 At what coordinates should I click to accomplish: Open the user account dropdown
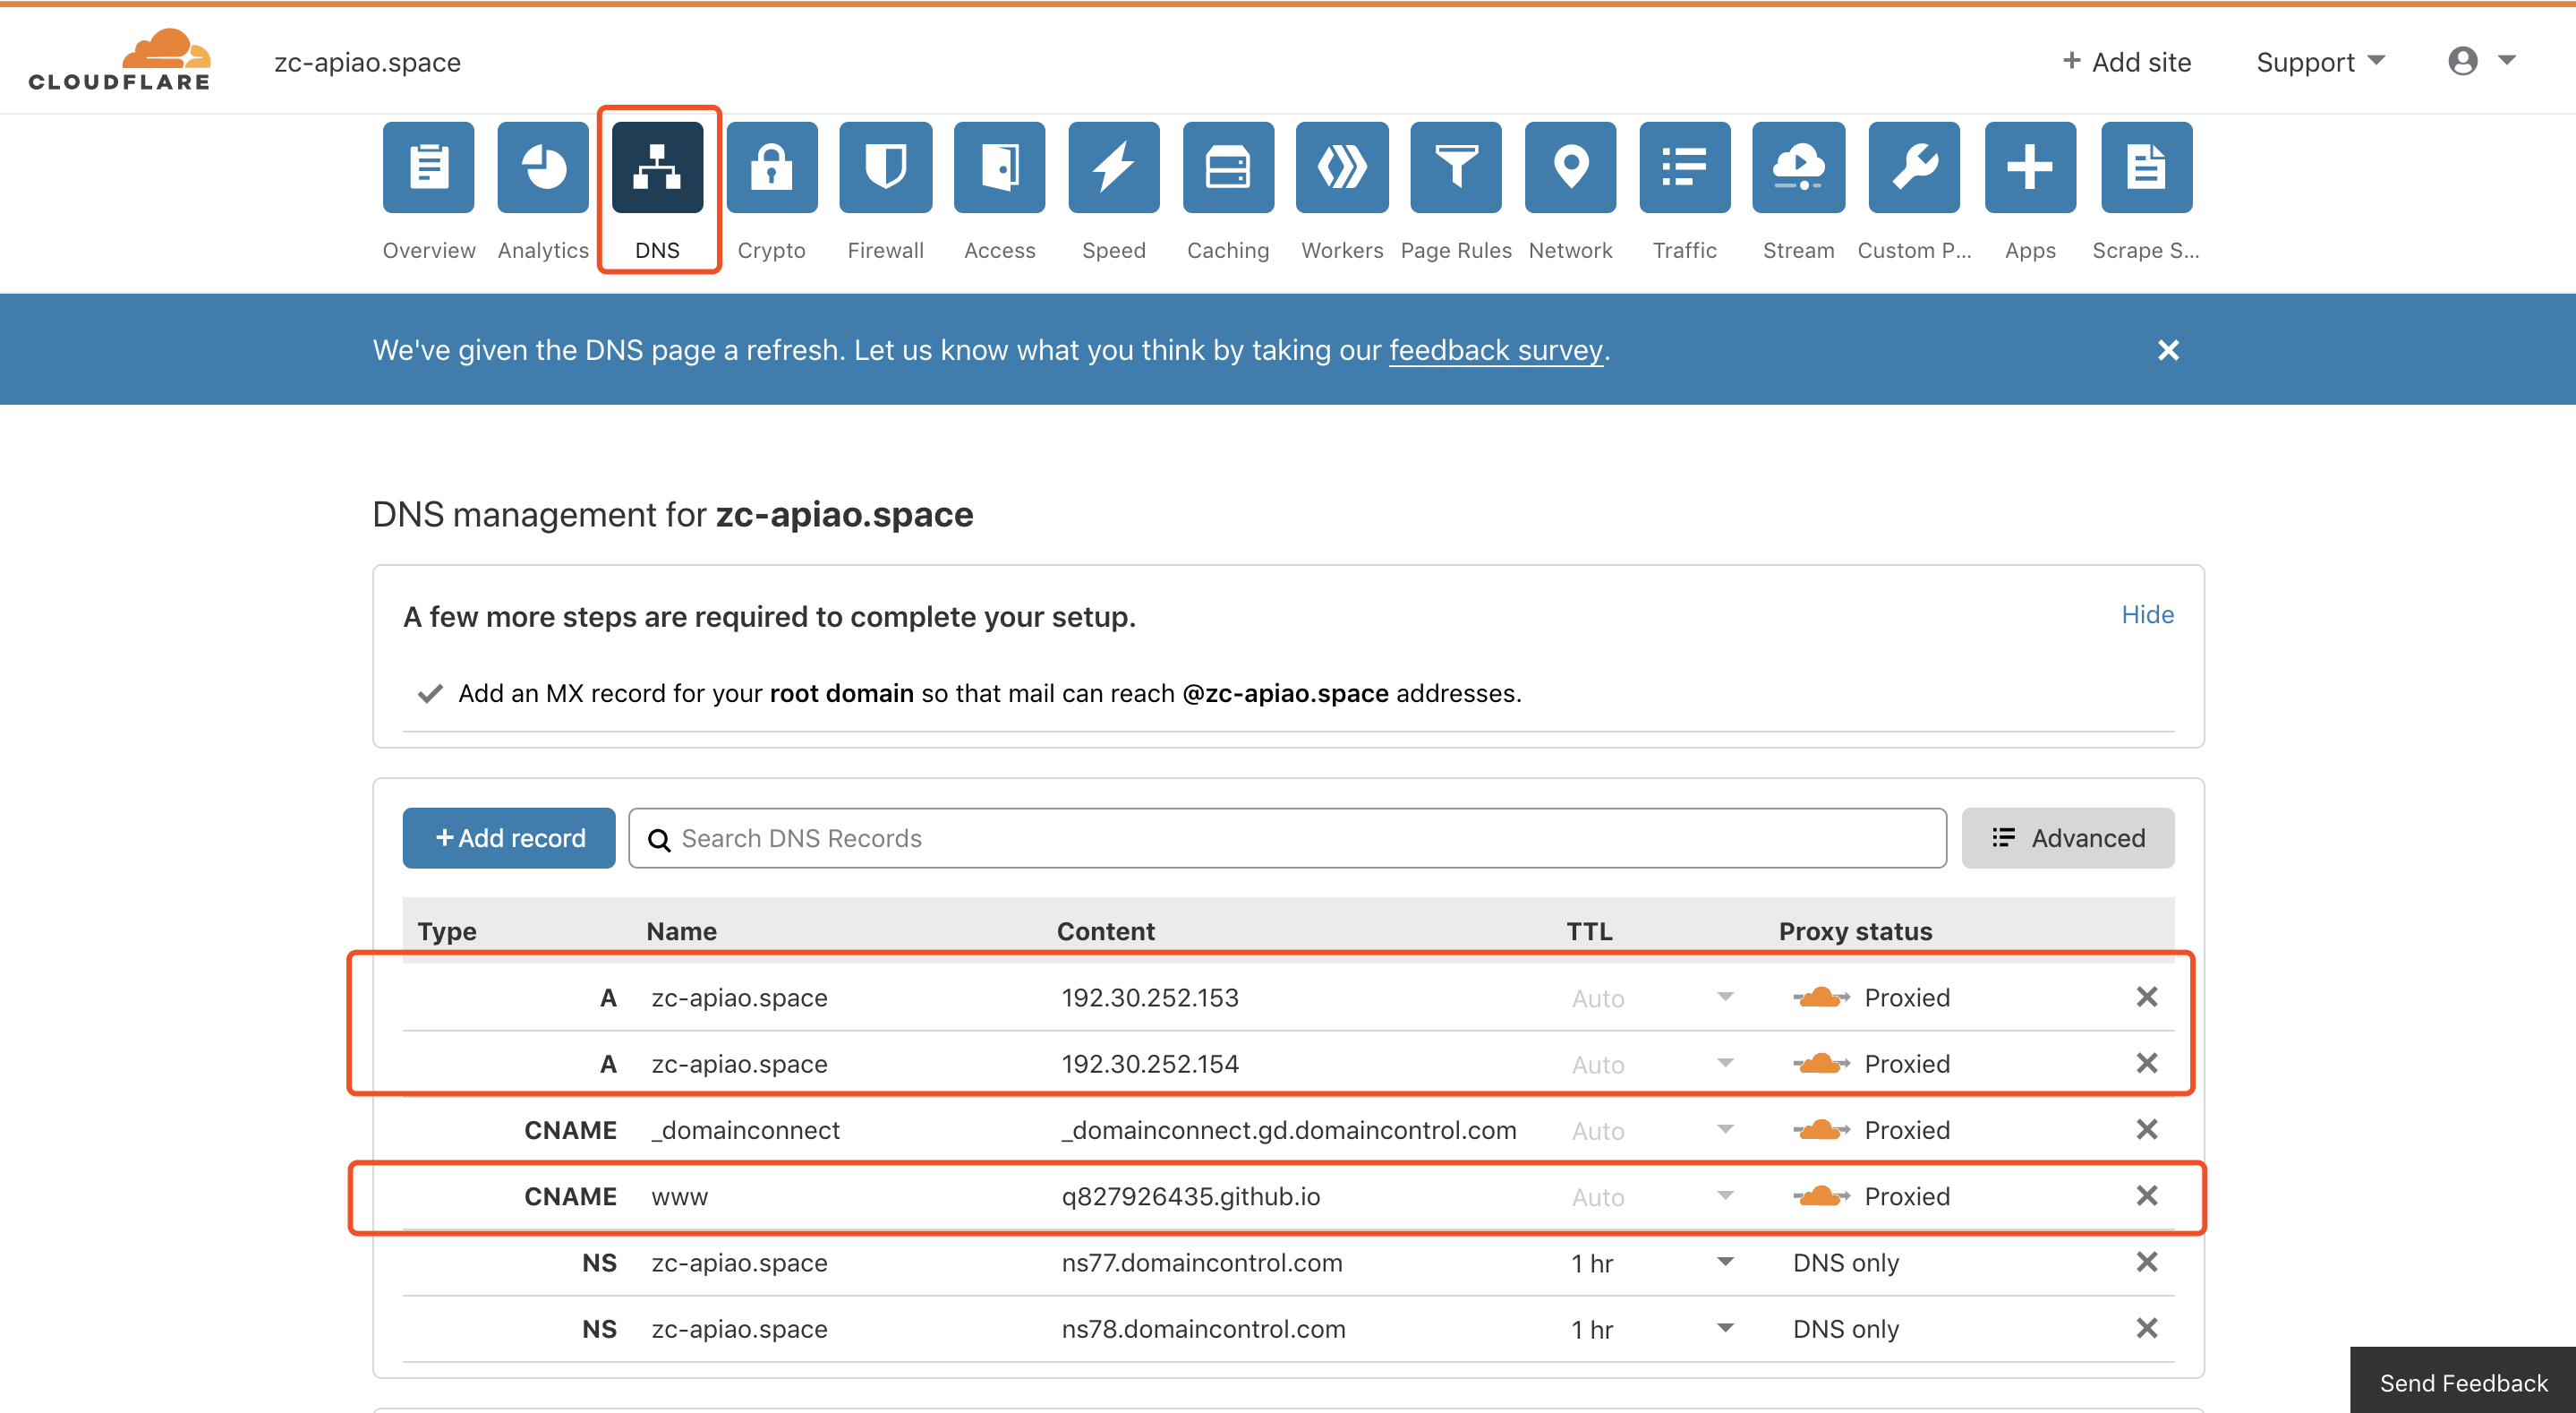2482,61
